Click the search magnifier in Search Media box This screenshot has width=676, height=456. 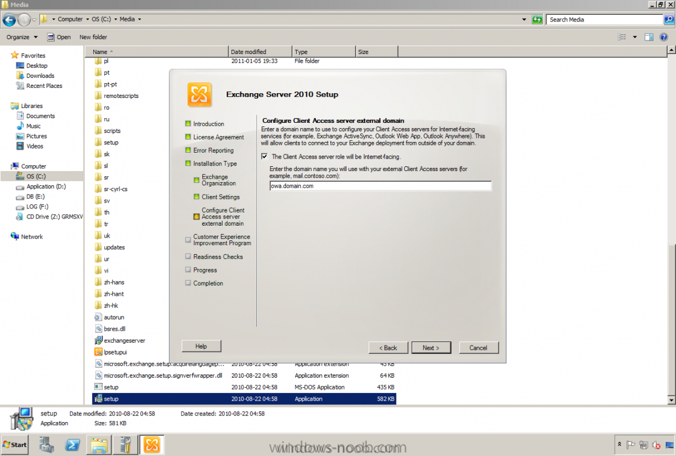click(x=669, y=20)
